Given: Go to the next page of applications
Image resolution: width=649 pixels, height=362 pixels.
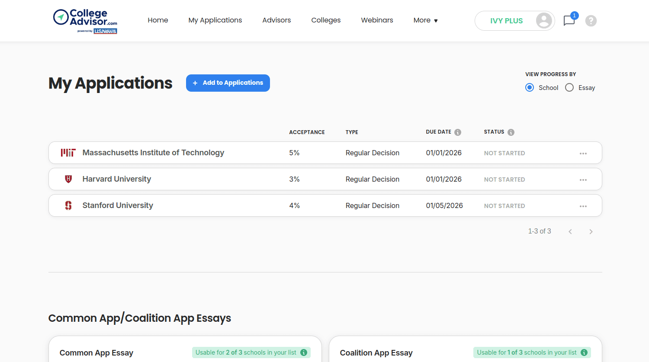Looking at the screenshot, I should click(591, 232).
